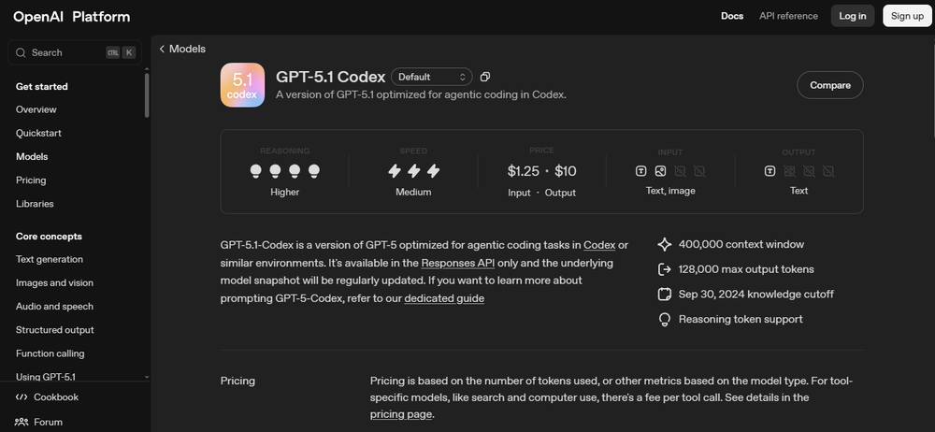Click the Medium speed label

pos(413,192)
